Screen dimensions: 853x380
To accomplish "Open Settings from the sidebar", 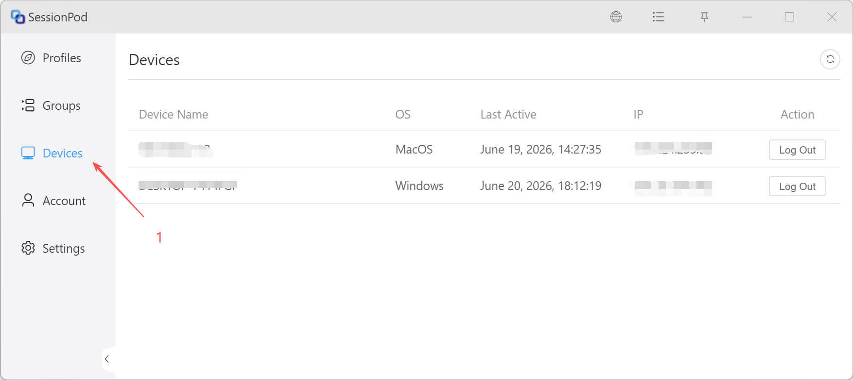I will pyautogui.click(x=64, y=248).
